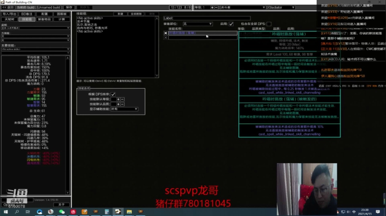Increase character level with plus button
The width and height of the screenshot is (386, 216).
click(x=212, y=7)
